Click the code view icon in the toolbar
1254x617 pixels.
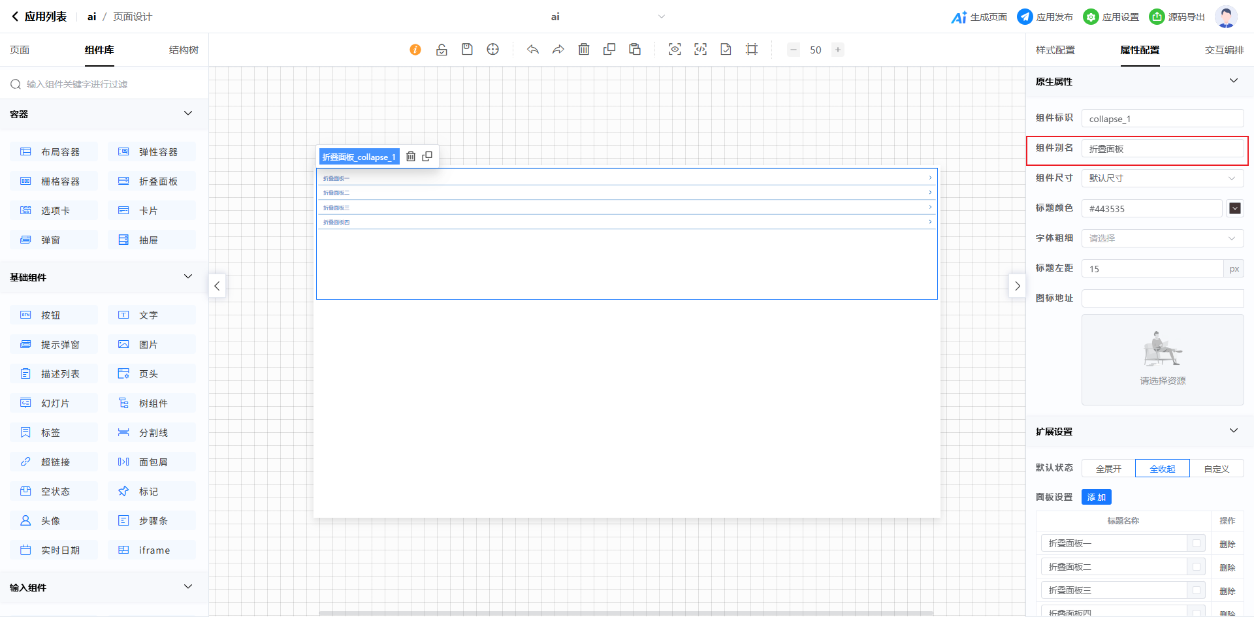[700, 50]
